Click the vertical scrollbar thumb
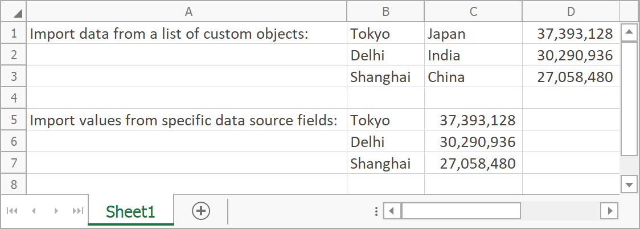This screenshot has height=229, width=640. click(x=629, y=98)
